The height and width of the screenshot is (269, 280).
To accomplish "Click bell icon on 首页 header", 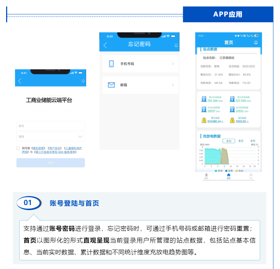I will coord(256,42).
